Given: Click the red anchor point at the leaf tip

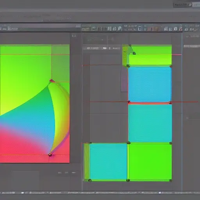Looking at the screenshot, I should 51,80.
